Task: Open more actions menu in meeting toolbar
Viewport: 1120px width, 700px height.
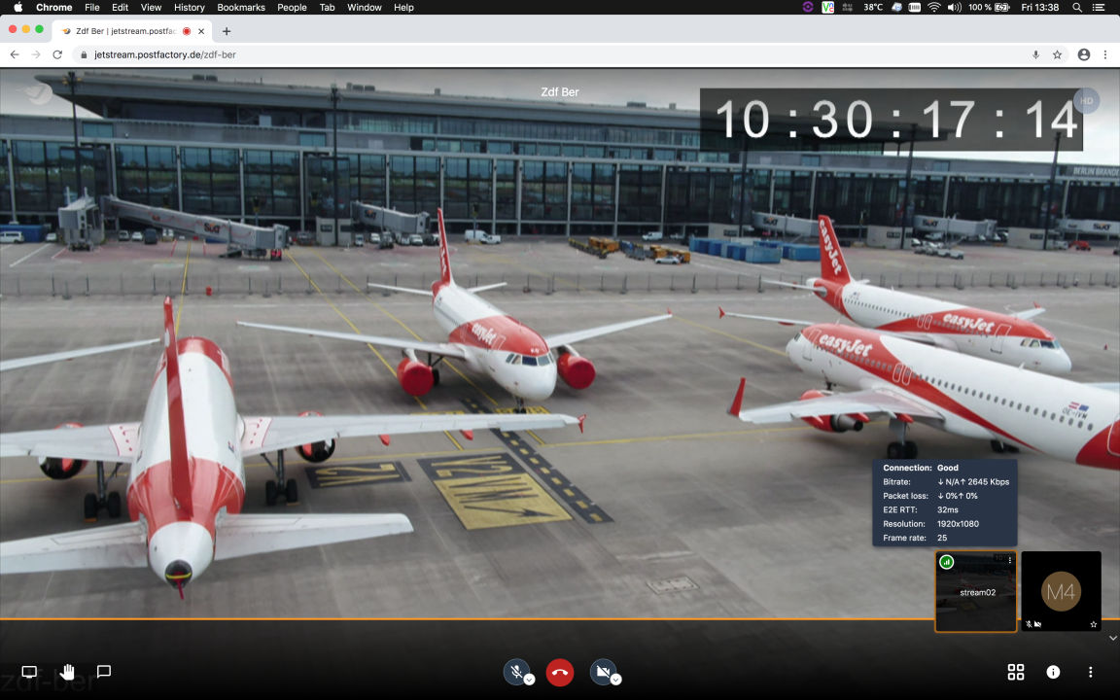Action: tap(1090, 672)
